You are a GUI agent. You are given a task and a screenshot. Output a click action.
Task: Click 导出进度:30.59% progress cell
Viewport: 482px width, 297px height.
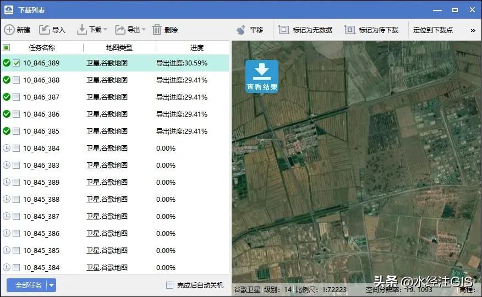coord(182,63)
